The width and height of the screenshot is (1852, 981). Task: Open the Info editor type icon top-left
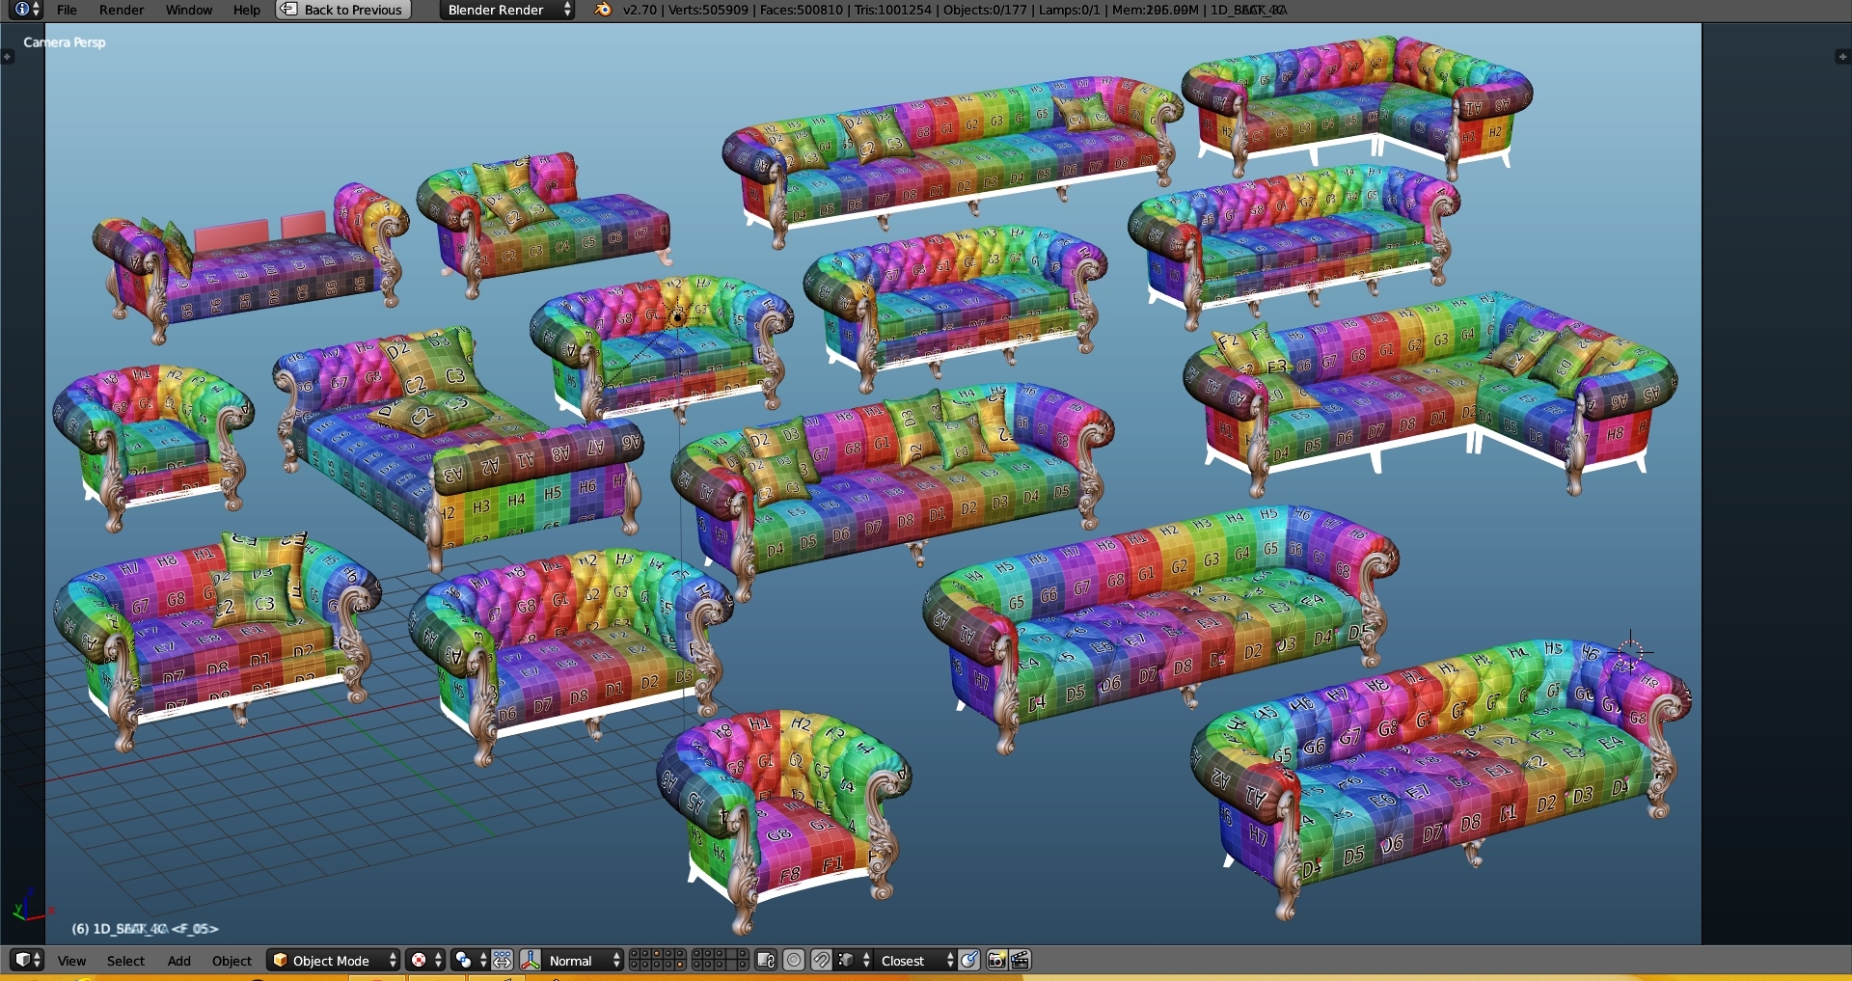(21, 11)
